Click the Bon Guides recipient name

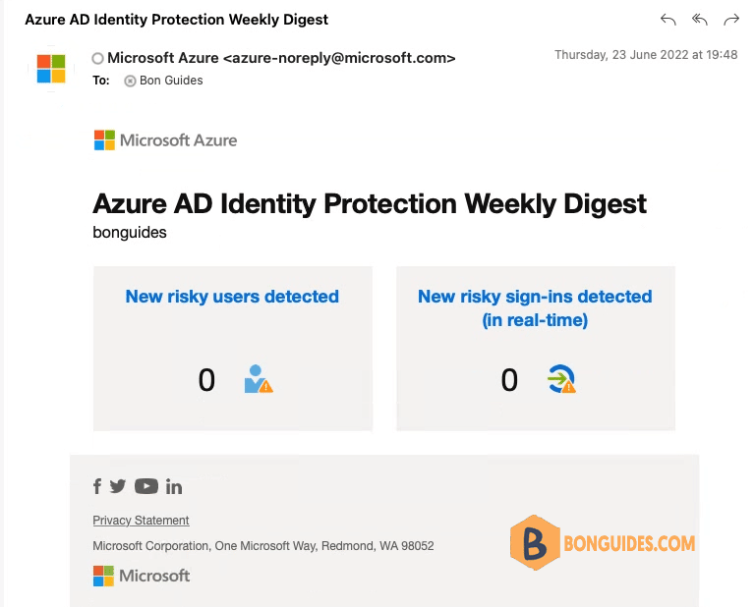tap(171, 81)
